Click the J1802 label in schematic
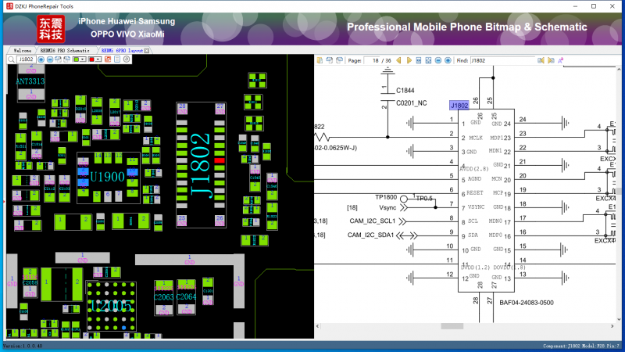625x352 pixels. 459,105
